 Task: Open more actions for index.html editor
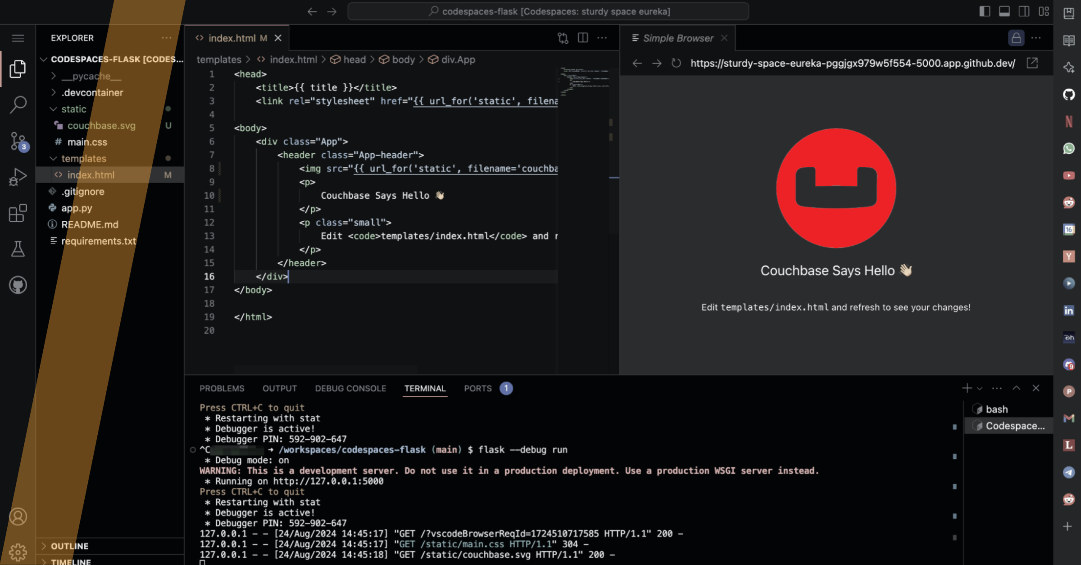[602, 38]
